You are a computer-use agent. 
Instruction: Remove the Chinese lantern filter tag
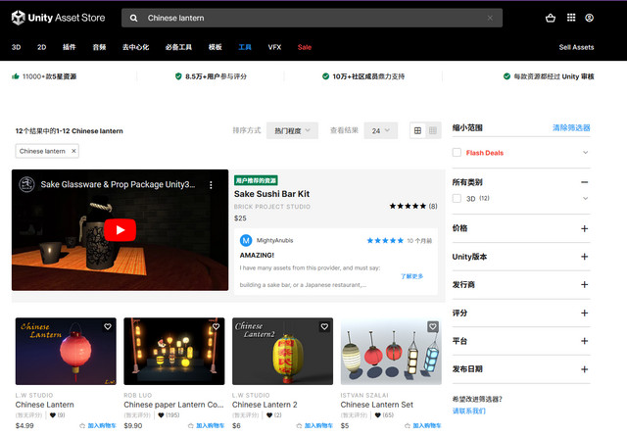73,151
